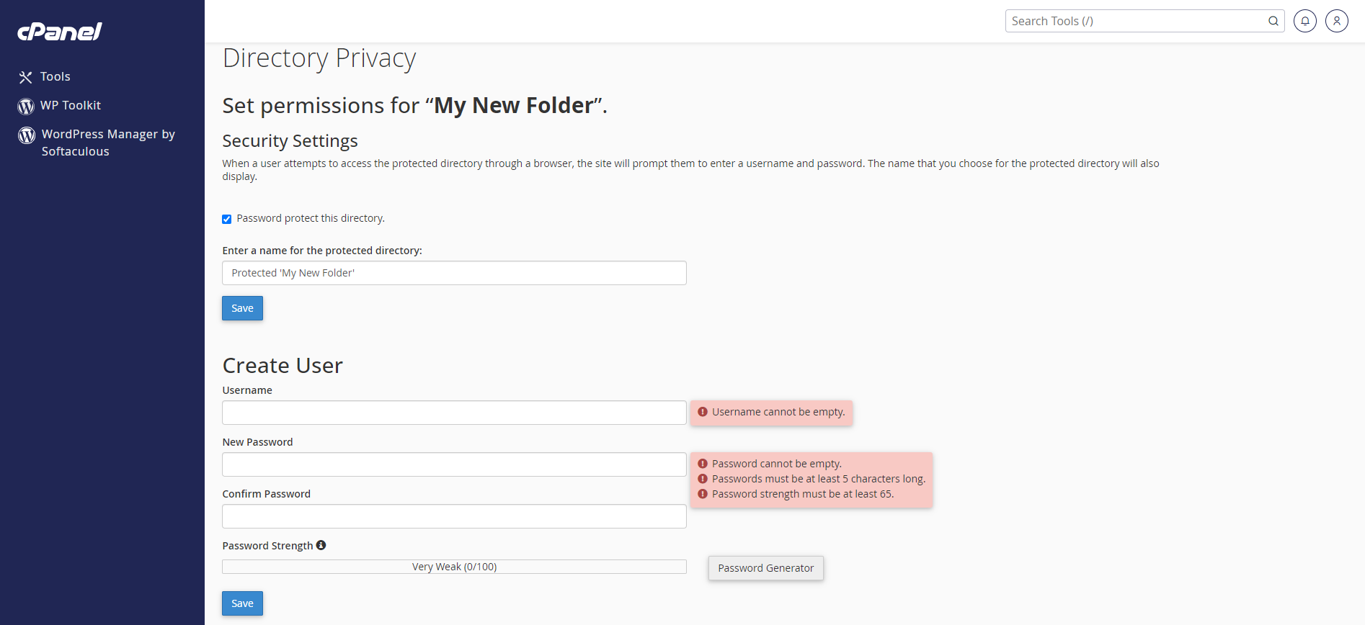Click the WP Toolkit WordPress icon
The width and height of the screenshot is (1365, 625).
[x=26, y=106]
